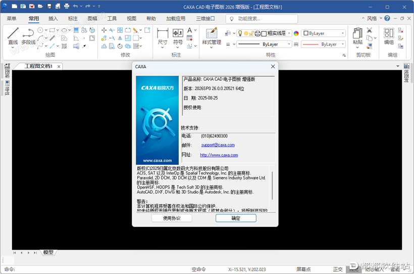The width and height of the screenshot is (414, 274).
Task: Expand the 尺寸 dropdown arrow
Action: click(x=163, y=48)
